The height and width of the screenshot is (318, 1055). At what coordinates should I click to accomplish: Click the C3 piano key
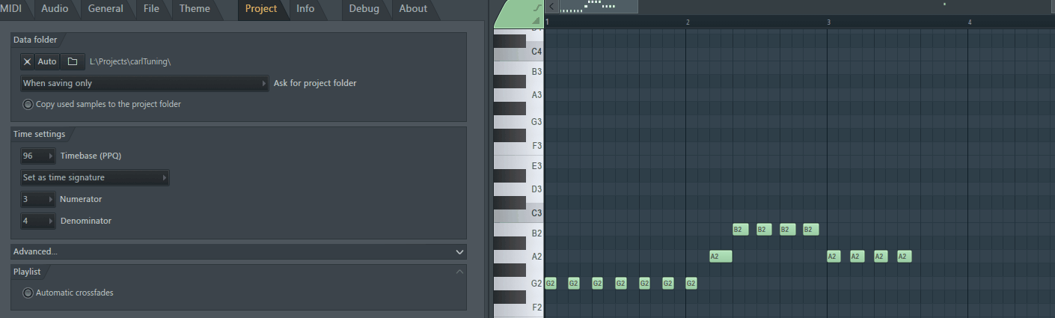519,213
